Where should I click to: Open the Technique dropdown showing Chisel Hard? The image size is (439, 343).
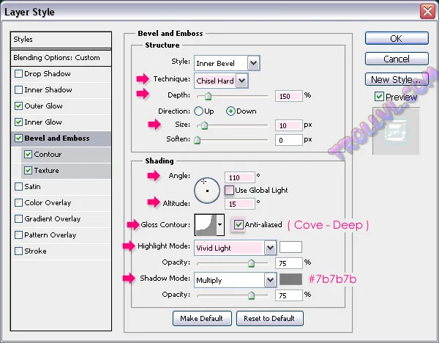coord(221,81)
